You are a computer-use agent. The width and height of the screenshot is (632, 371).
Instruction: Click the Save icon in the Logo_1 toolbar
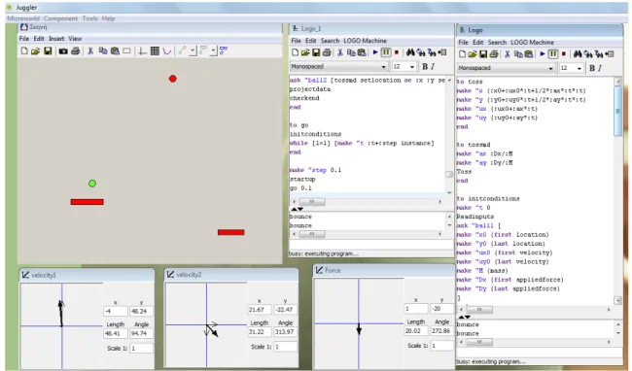[x=316, y=52]
